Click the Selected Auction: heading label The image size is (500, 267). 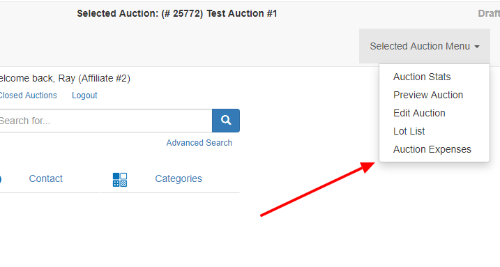[117, 13]
